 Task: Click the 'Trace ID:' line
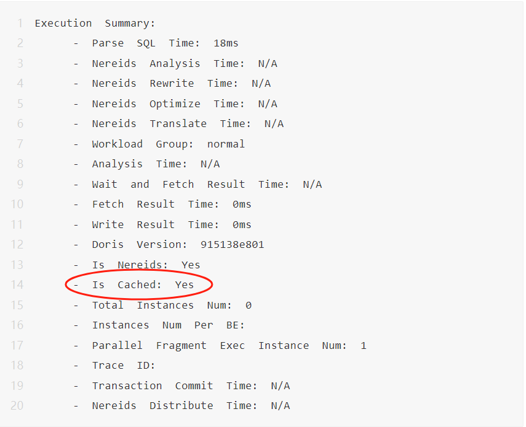click(x=123, y=365)
